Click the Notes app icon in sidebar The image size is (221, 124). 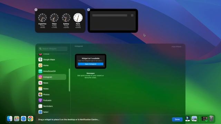pyautogui.click(x=40, y=89)
